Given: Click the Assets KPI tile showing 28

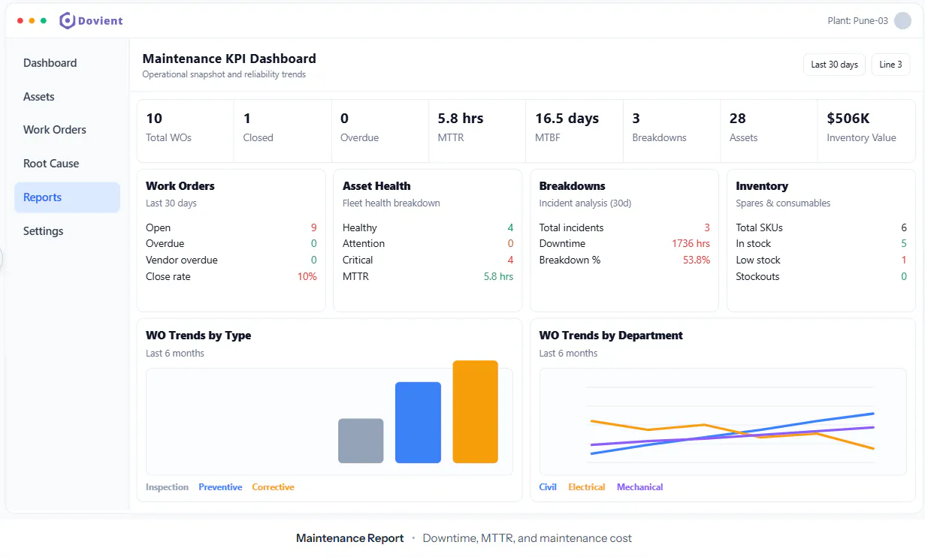Looking at the screenshot, I should 769,131.
